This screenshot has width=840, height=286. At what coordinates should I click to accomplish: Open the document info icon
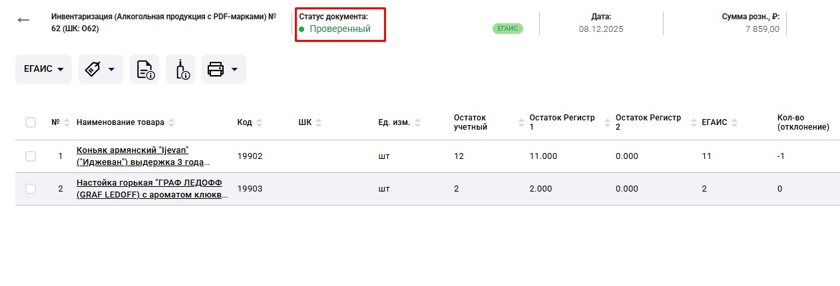point(144,69)
